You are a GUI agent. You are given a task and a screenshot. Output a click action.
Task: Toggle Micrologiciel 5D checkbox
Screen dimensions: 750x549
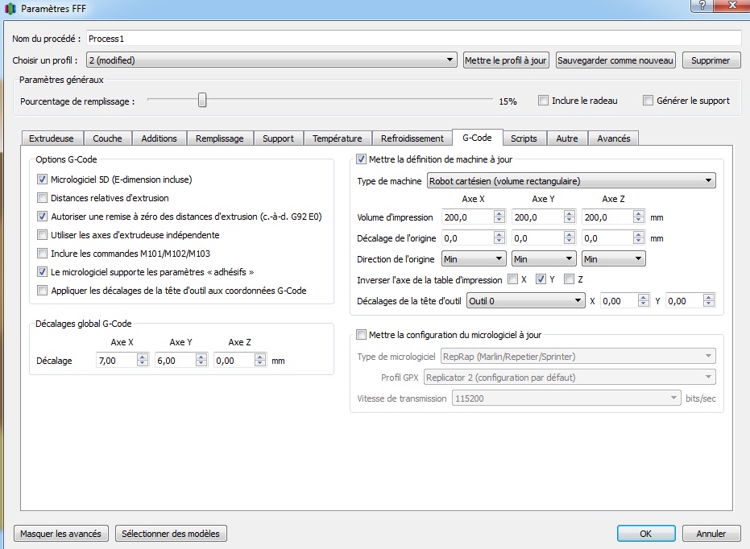tap(42, 180)
